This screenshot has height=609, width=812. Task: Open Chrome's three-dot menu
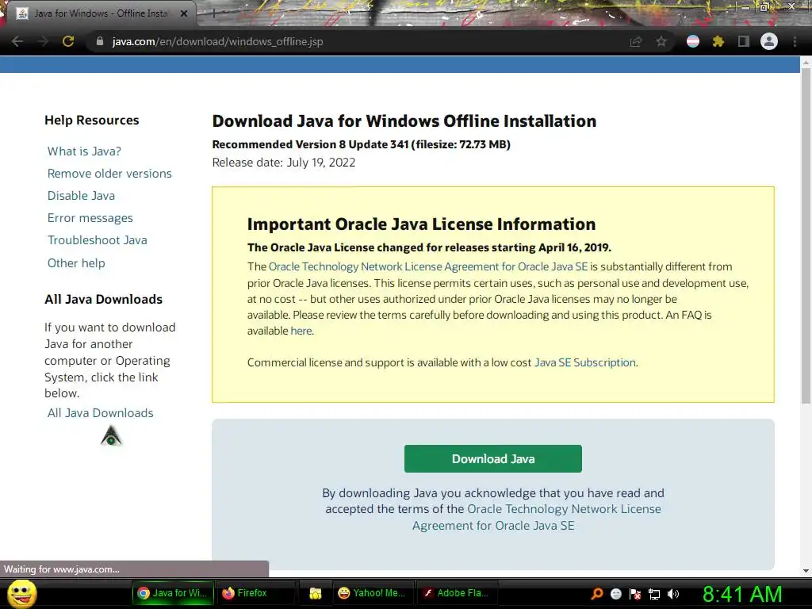pyautogui.click(x=795, y=41)
